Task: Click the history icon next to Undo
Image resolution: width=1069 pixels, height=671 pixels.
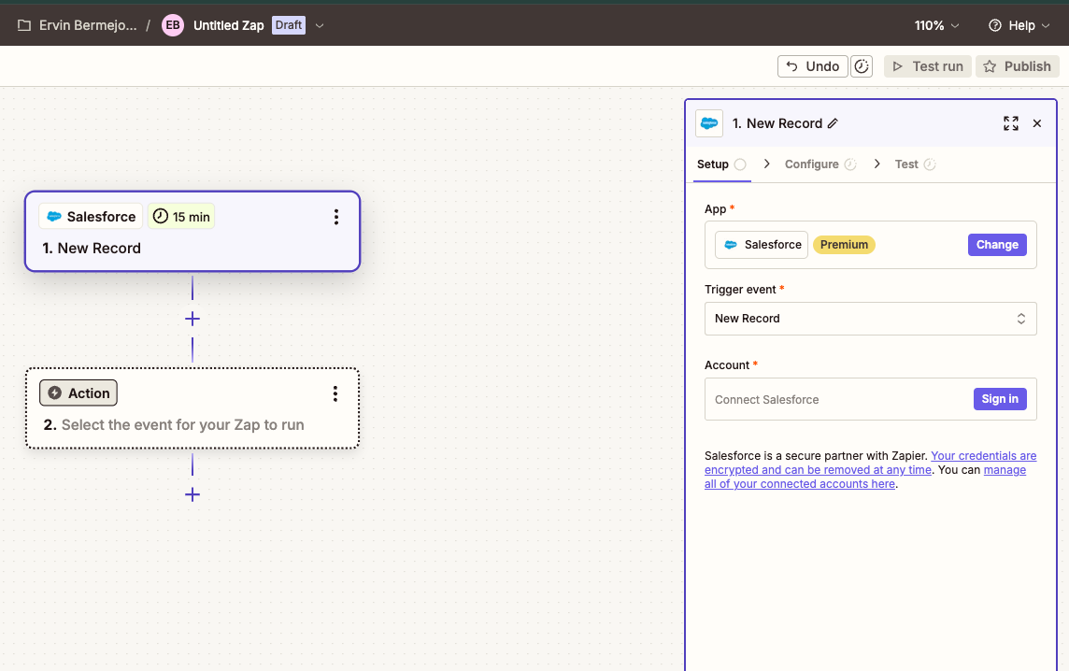Action: [861, 65]
